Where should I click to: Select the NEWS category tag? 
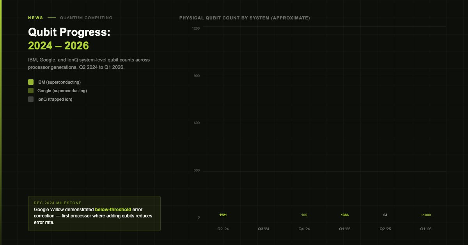pos(35,17)
